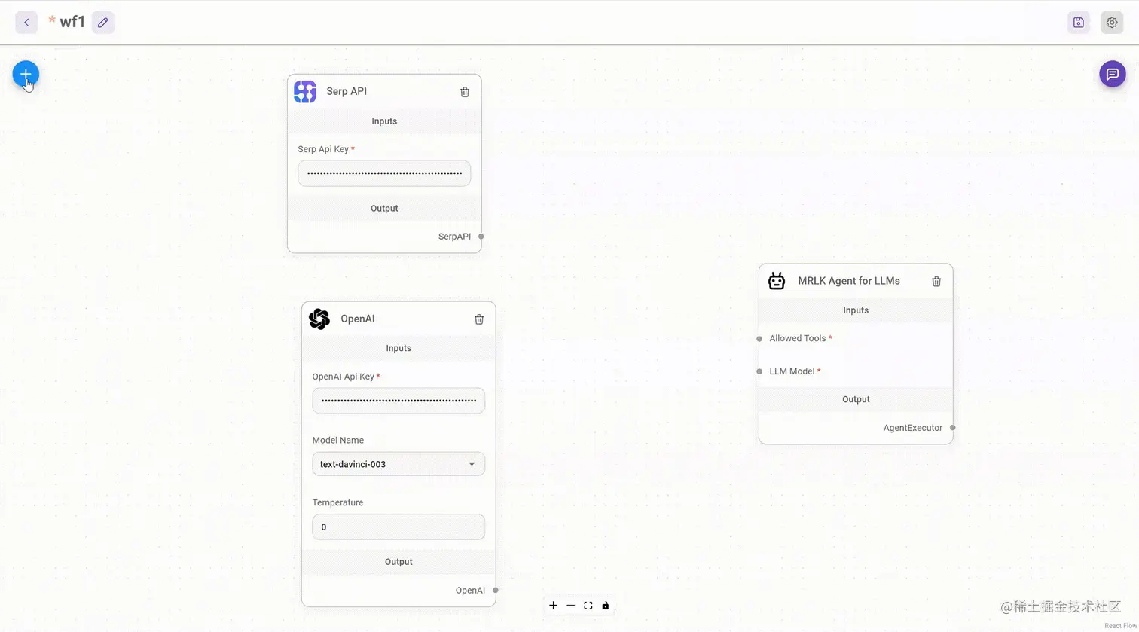Click the Model Name label

click(338, 440)
